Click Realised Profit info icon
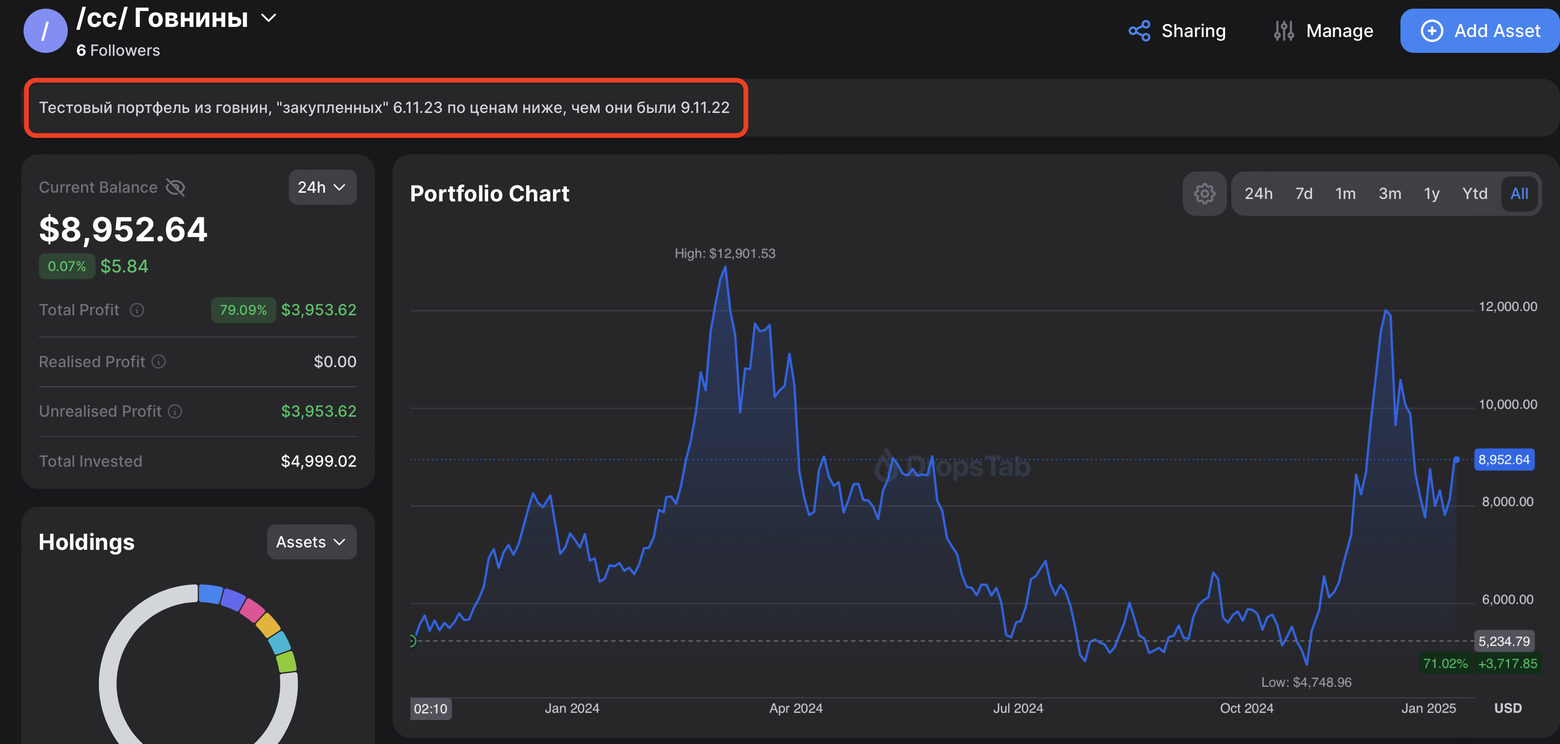Screen dimensions: 1560x744 coord(159,362)
